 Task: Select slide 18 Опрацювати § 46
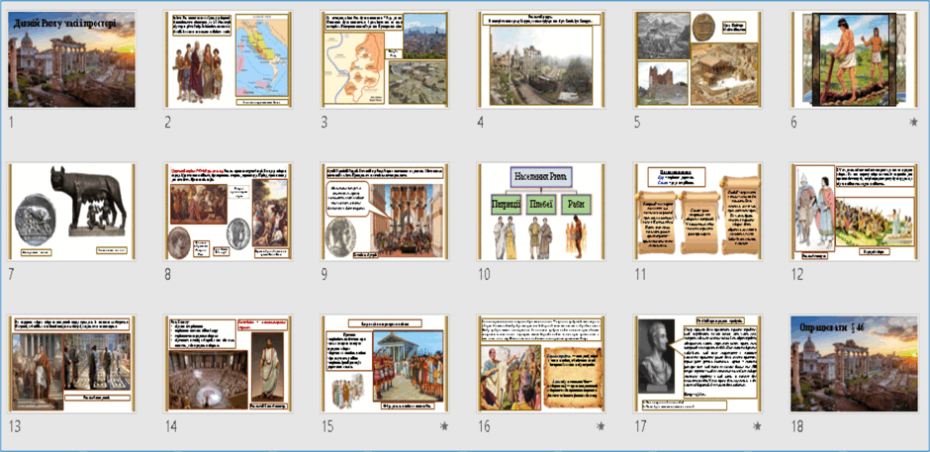click(x=854, y=364)
